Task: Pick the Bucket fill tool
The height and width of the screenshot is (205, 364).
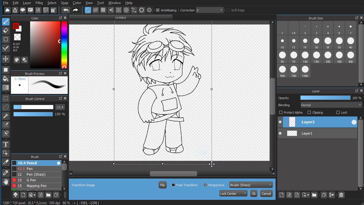Action: [x=6, y=79]
